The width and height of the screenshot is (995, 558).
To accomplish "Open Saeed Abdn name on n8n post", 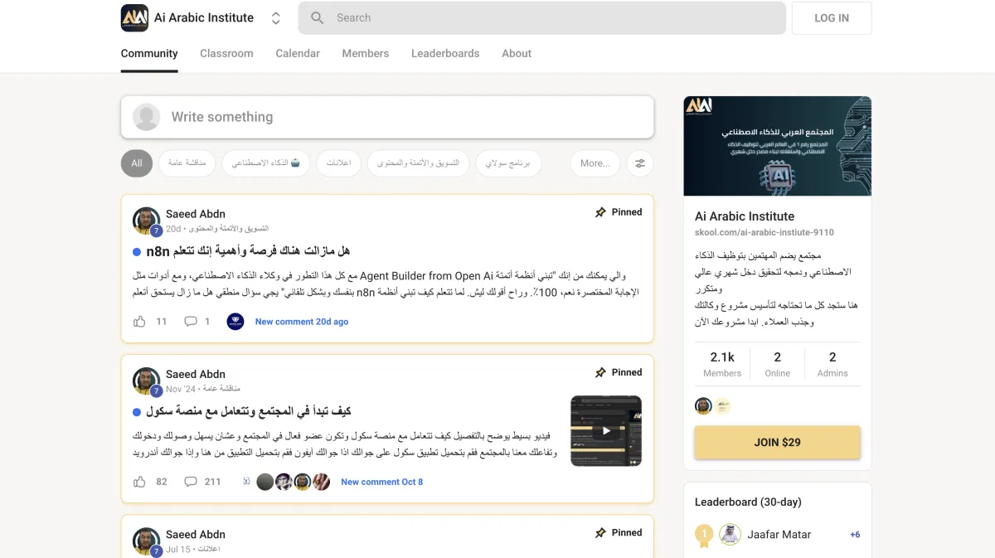I will pyautogui.click(x=196, y=214).
